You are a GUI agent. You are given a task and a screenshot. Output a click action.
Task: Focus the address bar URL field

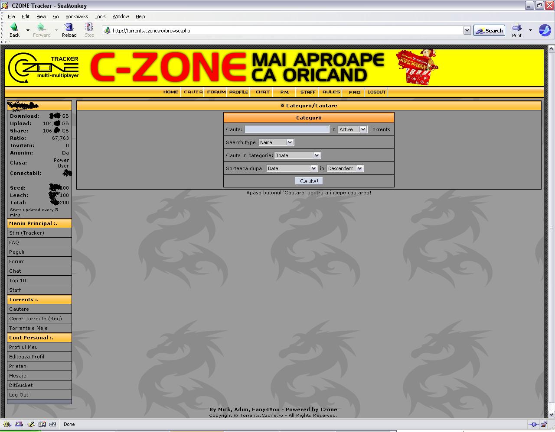tap(287, 31)
